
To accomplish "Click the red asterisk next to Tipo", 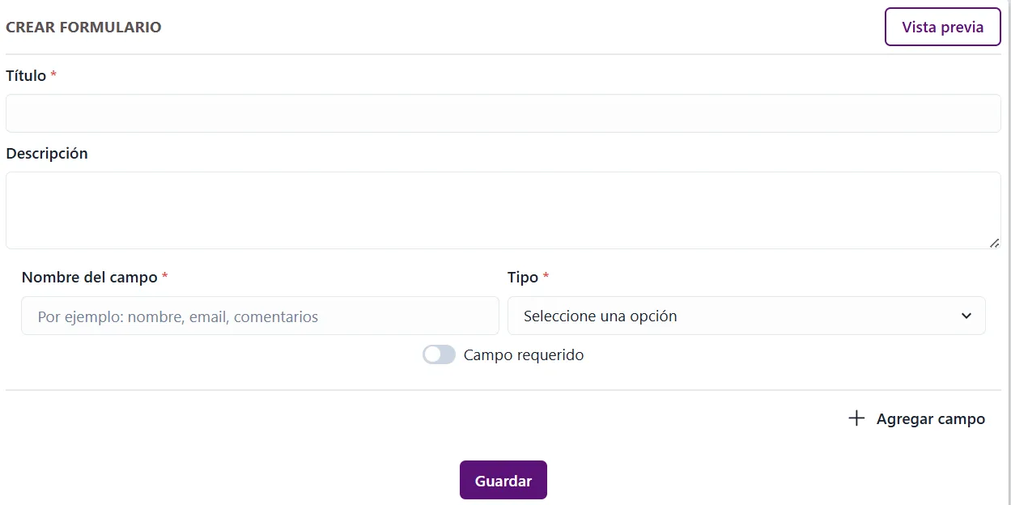I will [x=546, y=277].
